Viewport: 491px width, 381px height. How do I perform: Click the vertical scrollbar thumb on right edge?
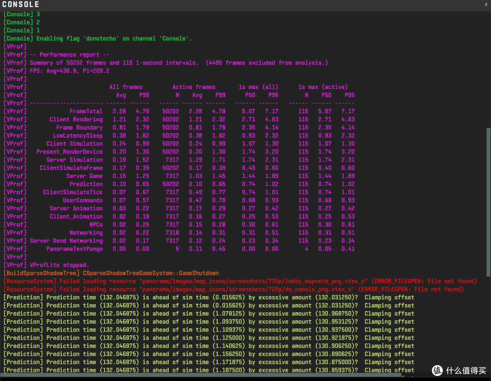[488, 202]
